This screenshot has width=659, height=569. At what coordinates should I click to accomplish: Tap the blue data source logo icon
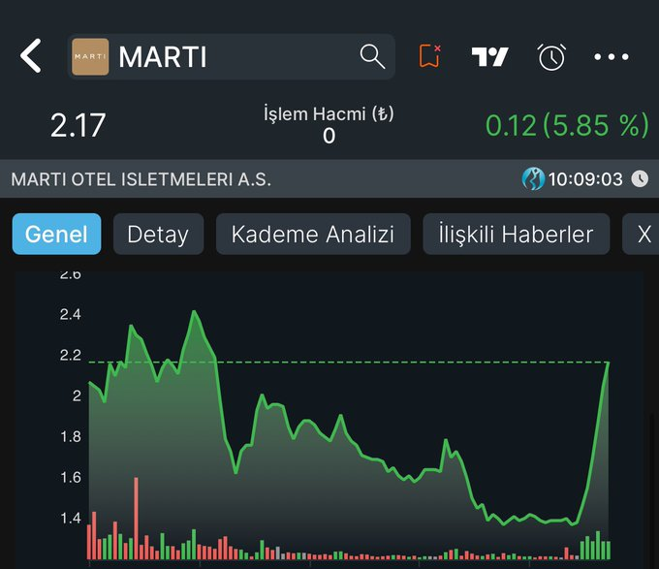pos(533,179)
